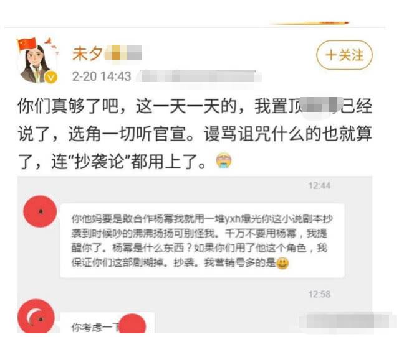Click the 2-20 14:43 post timestamp

pos(101,76)
